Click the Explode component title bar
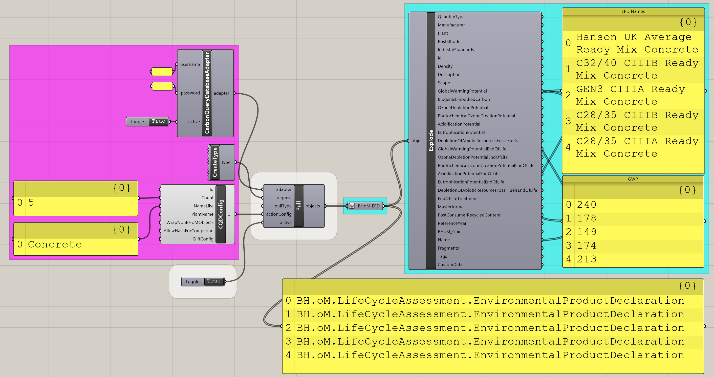The height and width of the screenshot is (377, 714). [x=431, y=140]
